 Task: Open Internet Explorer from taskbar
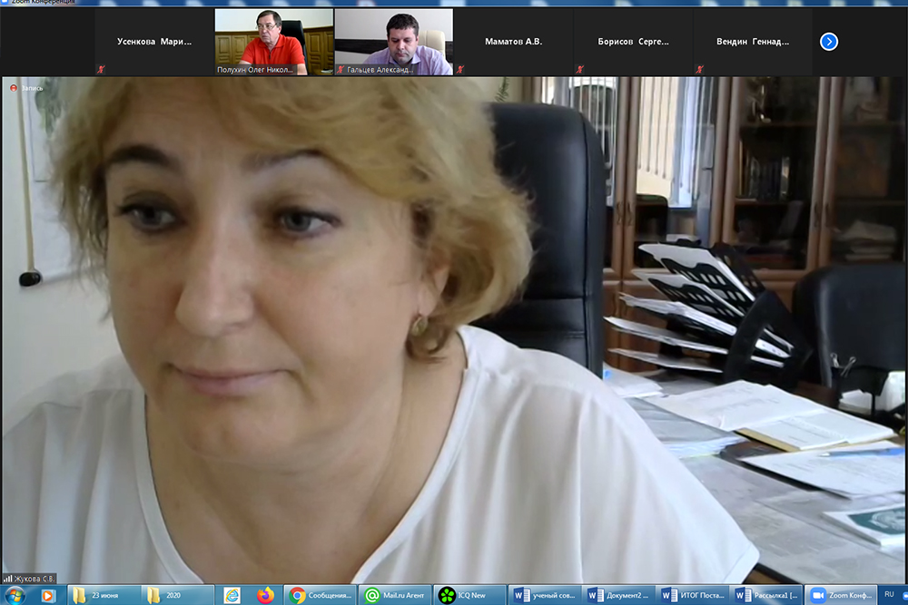232,595
